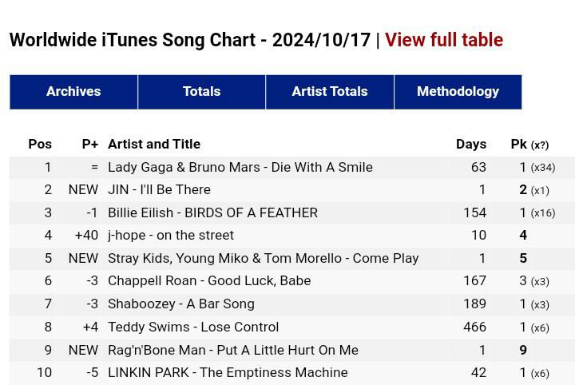The height and width of the screenshot is (385, 575).
Task: Select LINKIN PARK - The Emptiness Machine
Action: [228, 373]
